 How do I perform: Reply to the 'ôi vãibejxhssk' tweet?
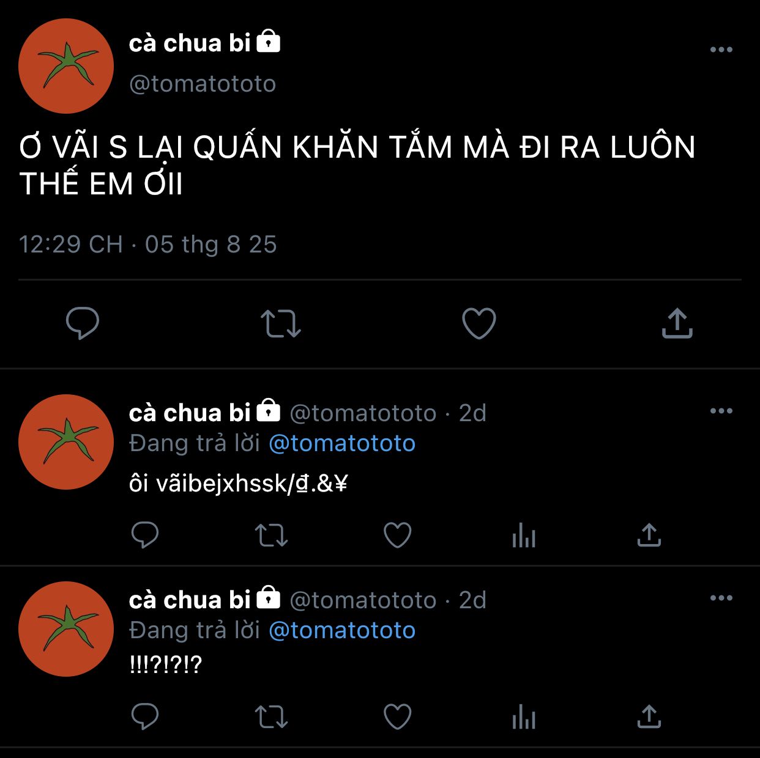145,535
